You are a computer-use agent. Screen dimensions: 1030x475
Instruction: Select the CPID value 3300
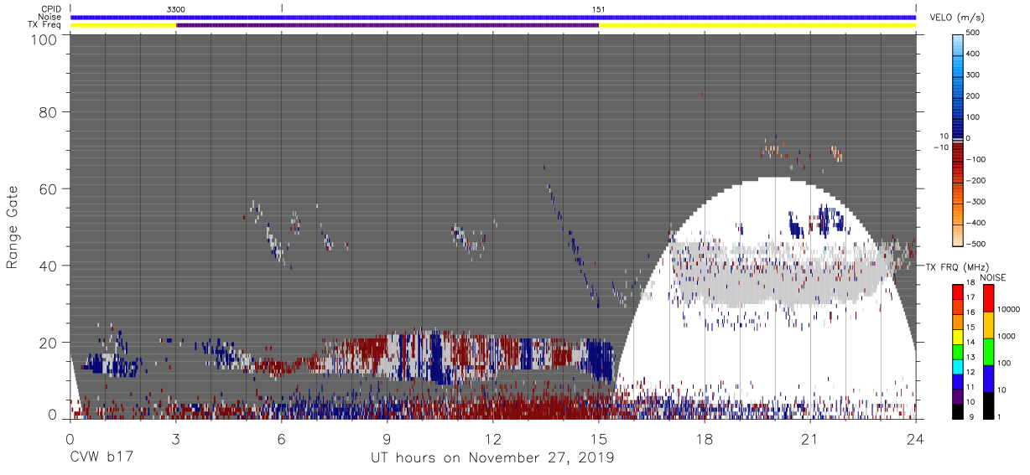[176, 9]
